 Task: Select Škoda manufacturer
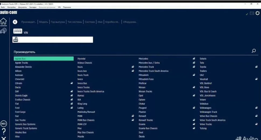pyautogui.click(x=142, y=136)
